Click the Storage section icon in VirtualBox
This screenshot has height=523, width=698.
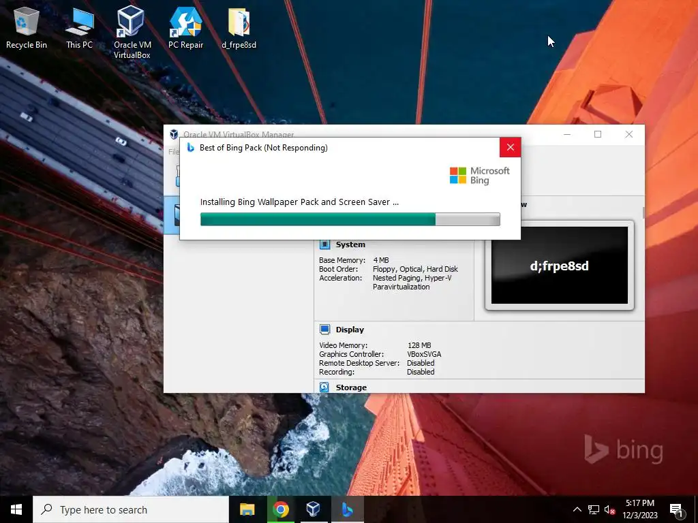click(324, 387)
